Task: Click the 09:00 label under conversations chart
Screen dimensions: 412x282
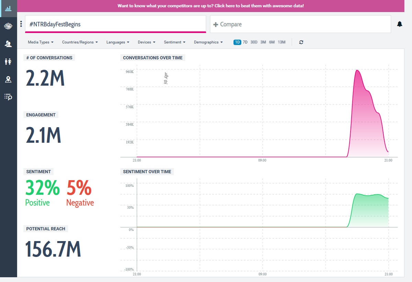Action: (x=262, y=160)
